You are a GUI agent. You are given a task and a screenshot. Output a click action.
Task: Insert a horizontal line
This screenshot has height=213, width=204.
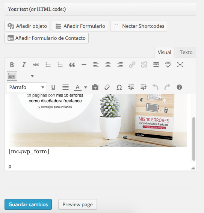click(84, 65)
